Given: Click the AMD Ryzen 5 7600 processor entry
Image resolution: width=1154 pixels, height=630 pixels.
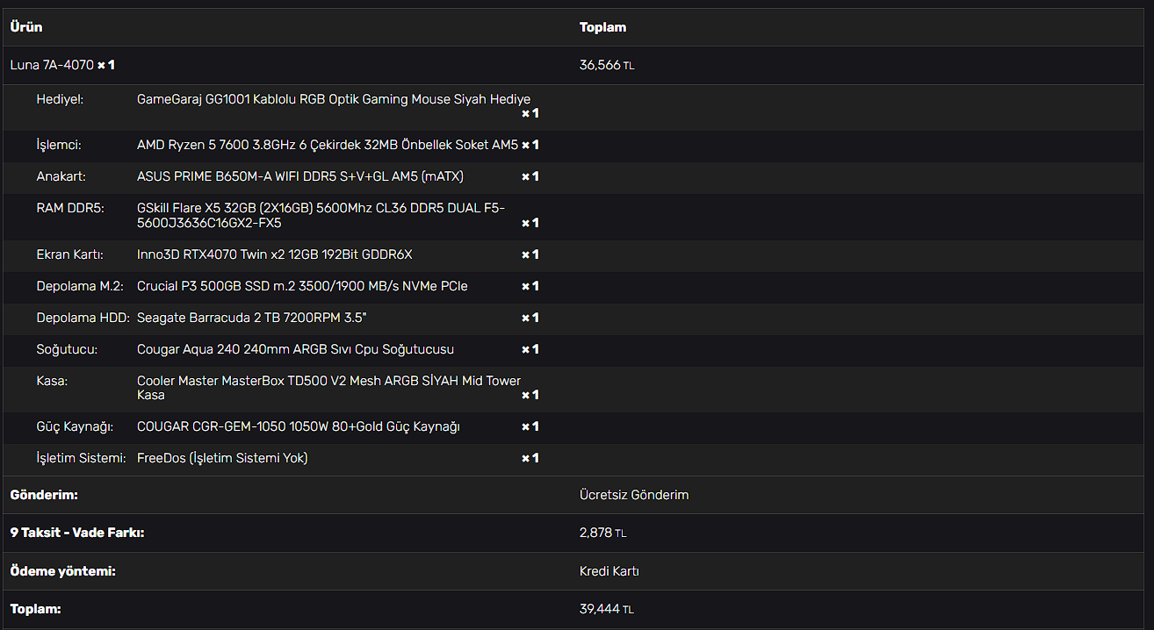Looking at the screenshot, I should tap(327, 145).
